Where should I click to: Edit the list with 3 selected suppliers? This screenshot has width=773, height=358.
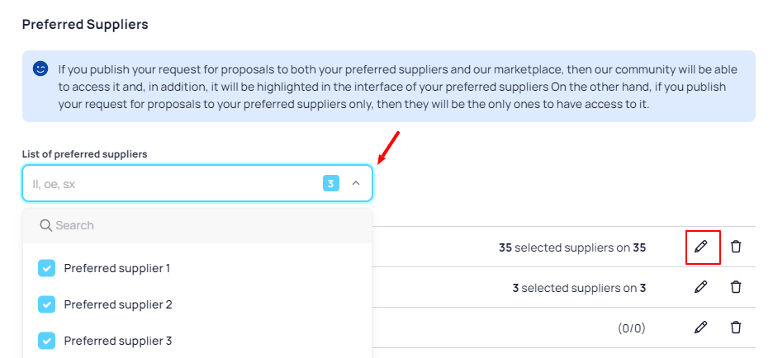pyautogui.click(x=700, y=287)
